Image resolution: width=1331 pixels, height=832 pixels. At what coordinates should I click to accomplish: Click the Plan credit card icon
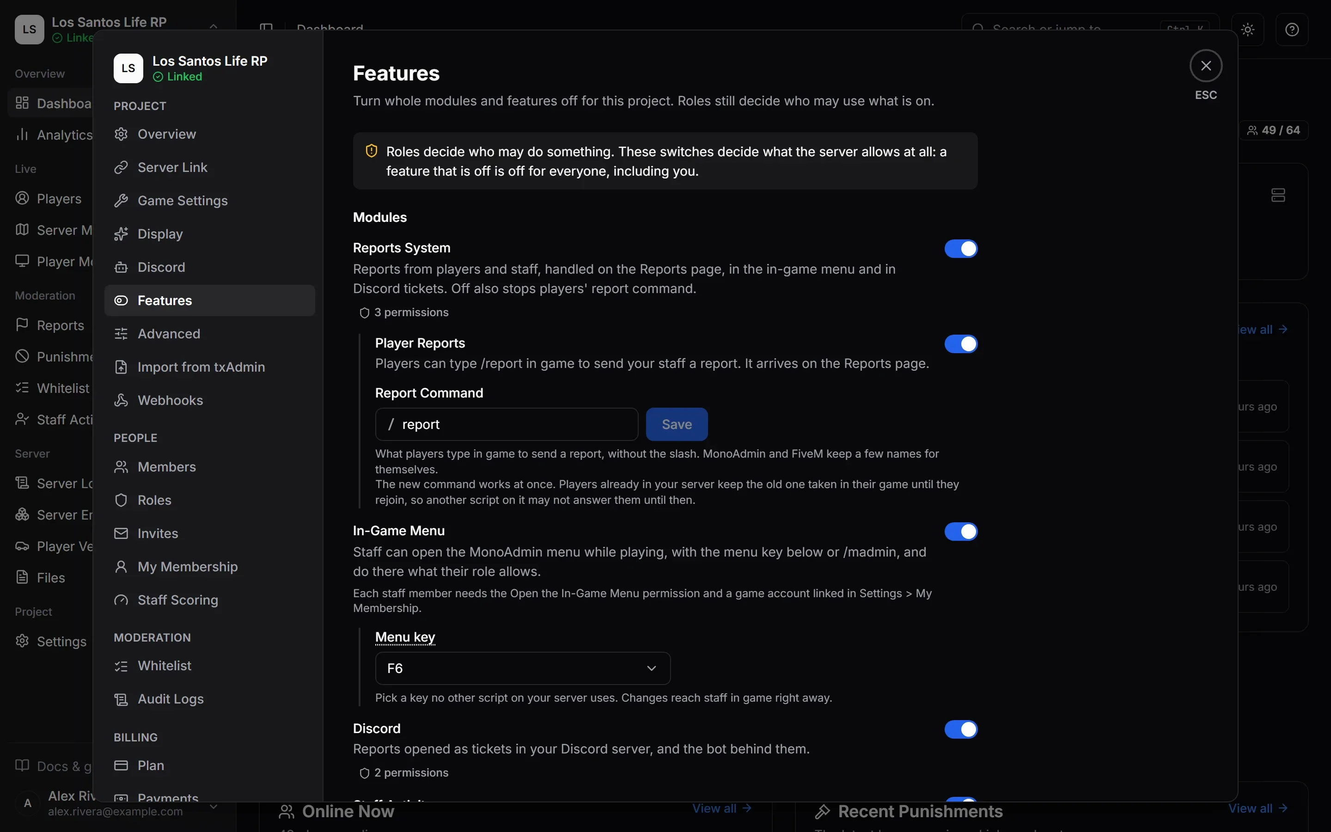121,765
